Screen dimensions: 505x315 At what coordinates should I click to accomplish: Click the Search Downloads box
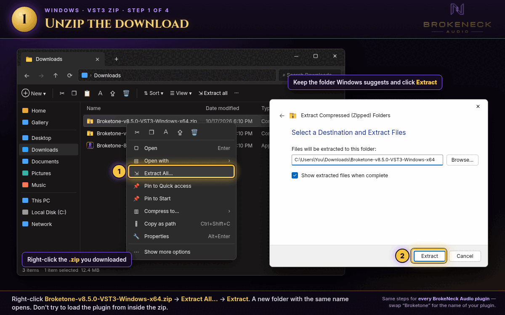(309, 76)
